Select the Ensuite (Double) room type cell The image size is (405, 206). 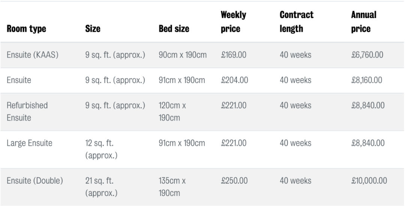[34, 181]
